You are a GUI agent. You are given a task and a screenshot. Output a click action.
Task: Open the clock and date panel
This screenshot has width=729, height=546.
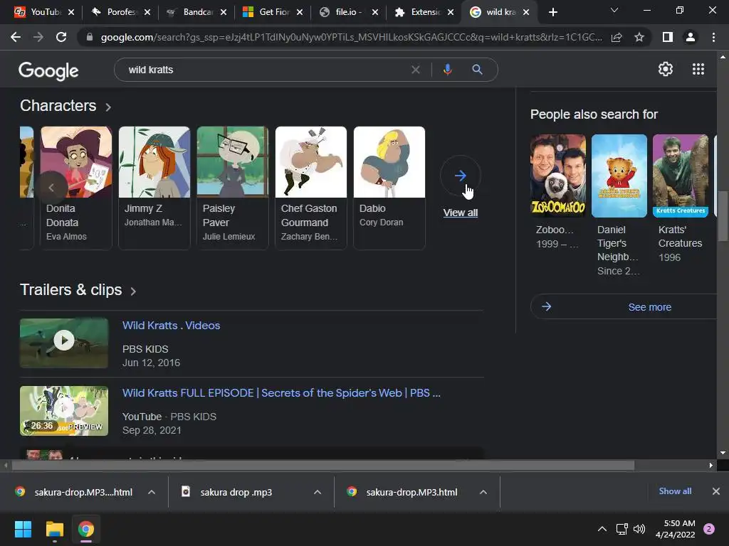675,529
